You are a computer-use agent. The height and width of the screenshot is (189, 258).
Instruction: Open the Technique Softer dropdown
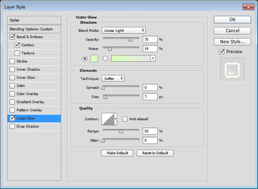(113, 78)
